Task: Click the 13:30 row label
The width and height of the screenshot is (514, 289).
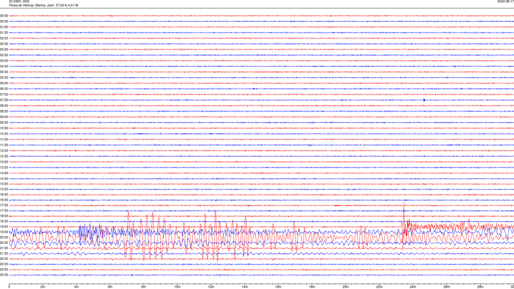Action: tap(4, 168)
